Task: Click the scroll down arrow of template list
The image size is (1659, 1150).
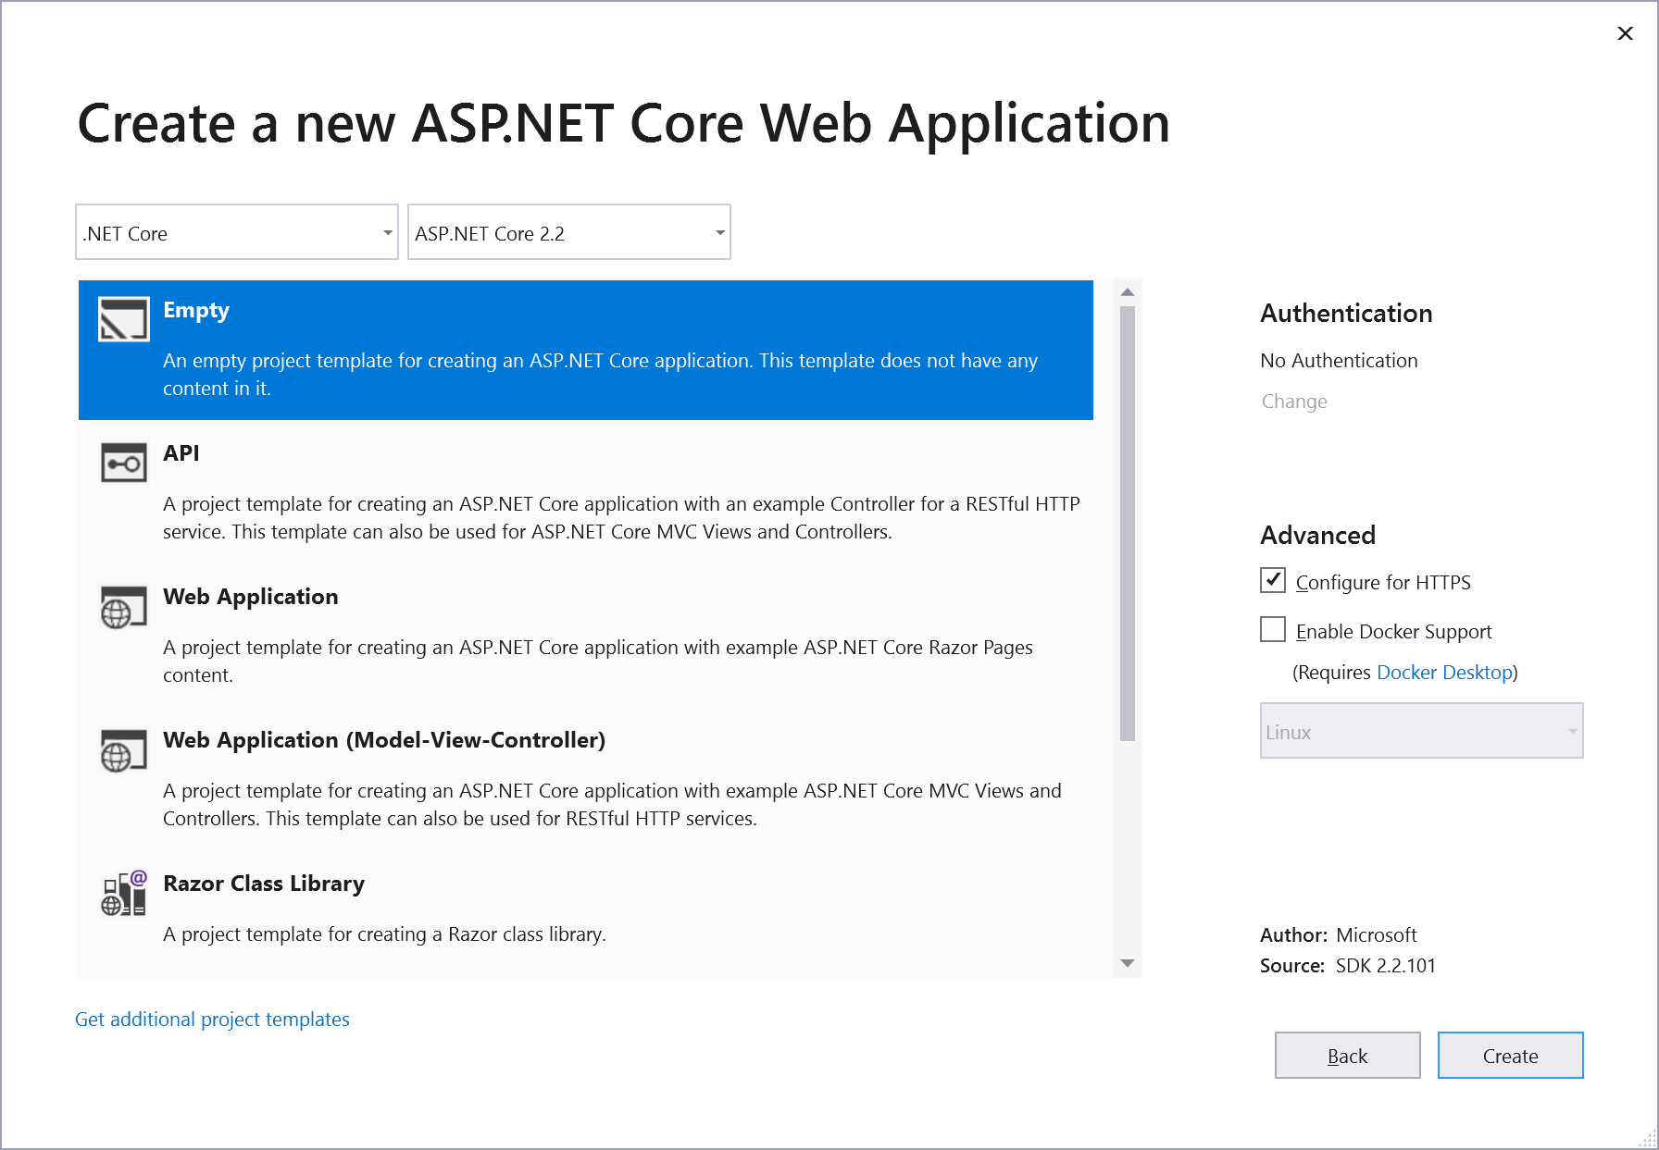Action: point(1128,963)
